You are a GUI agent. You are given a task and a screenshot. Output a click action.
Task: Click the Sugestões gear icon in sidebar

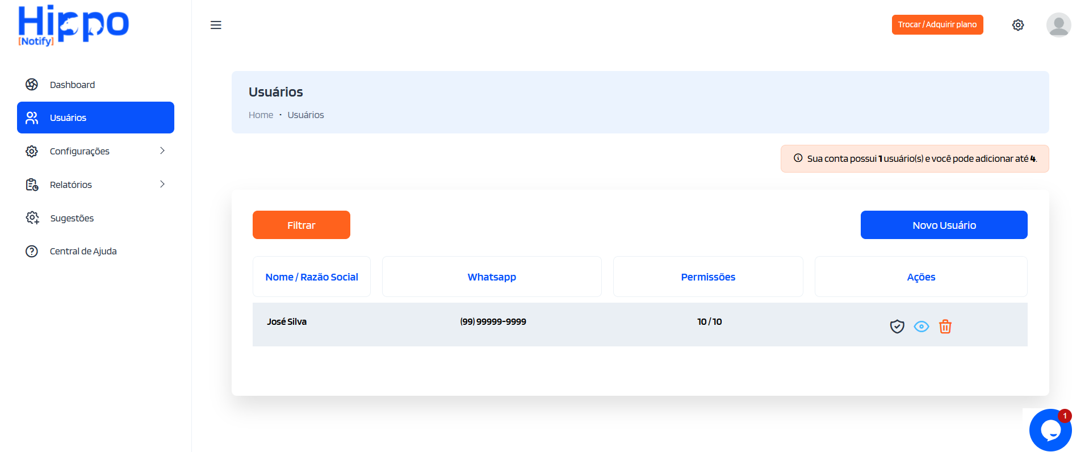[32, 218]
